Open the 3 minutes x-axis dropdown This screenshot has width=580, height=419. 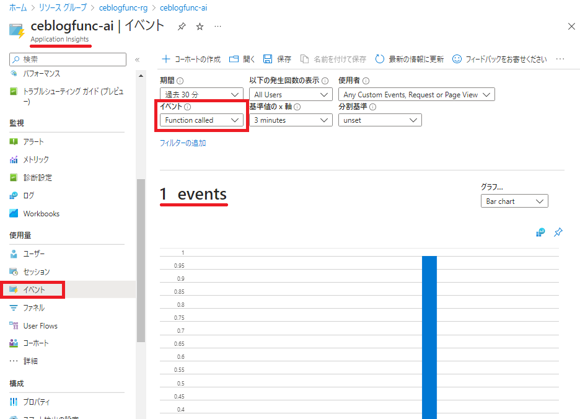(291, 120)
